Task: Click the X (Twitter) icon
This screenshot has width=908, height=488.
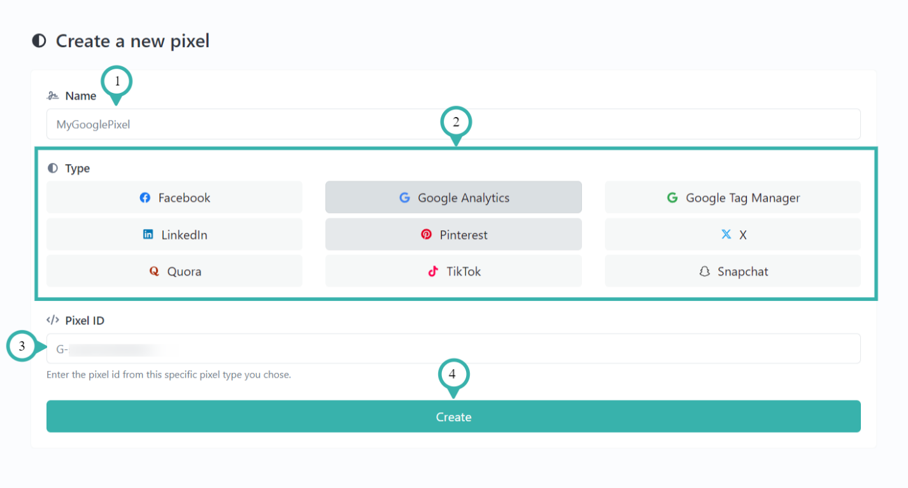Action: [x=725, y=234]
